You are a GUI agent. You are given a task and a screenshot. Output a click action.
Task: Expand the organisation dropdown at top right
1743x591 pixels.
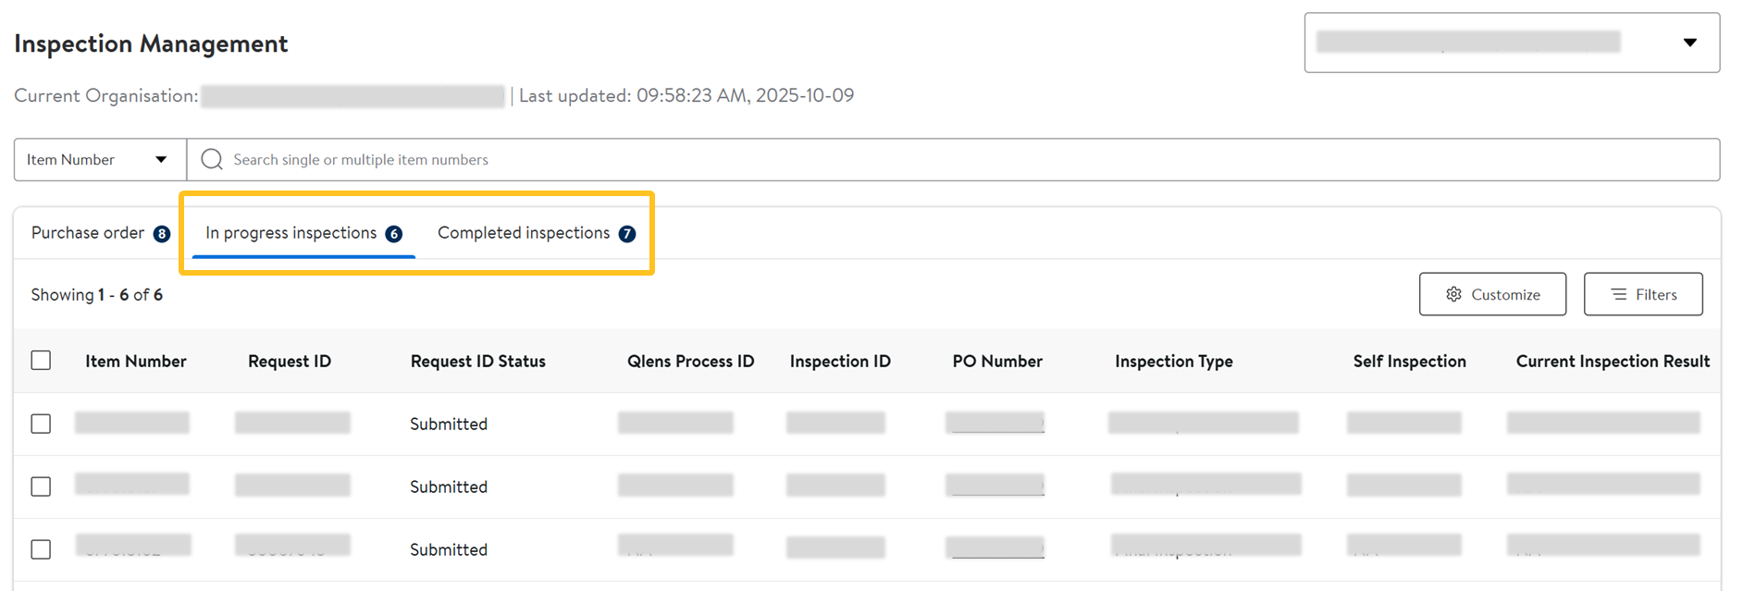click(1512, 43)
